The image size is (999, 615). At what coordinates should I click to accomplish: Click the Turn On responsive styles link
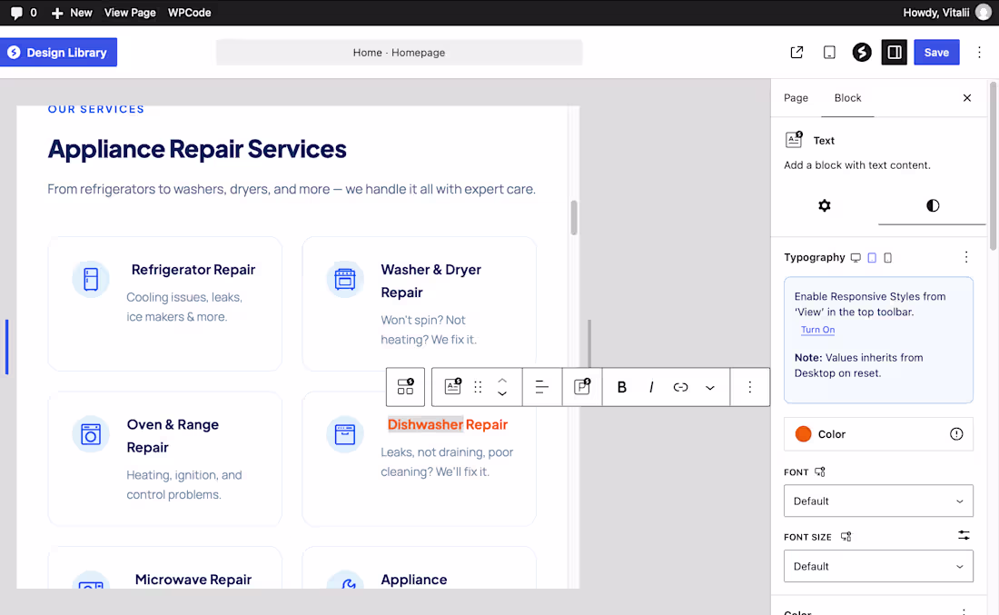(x=817, y=330)
